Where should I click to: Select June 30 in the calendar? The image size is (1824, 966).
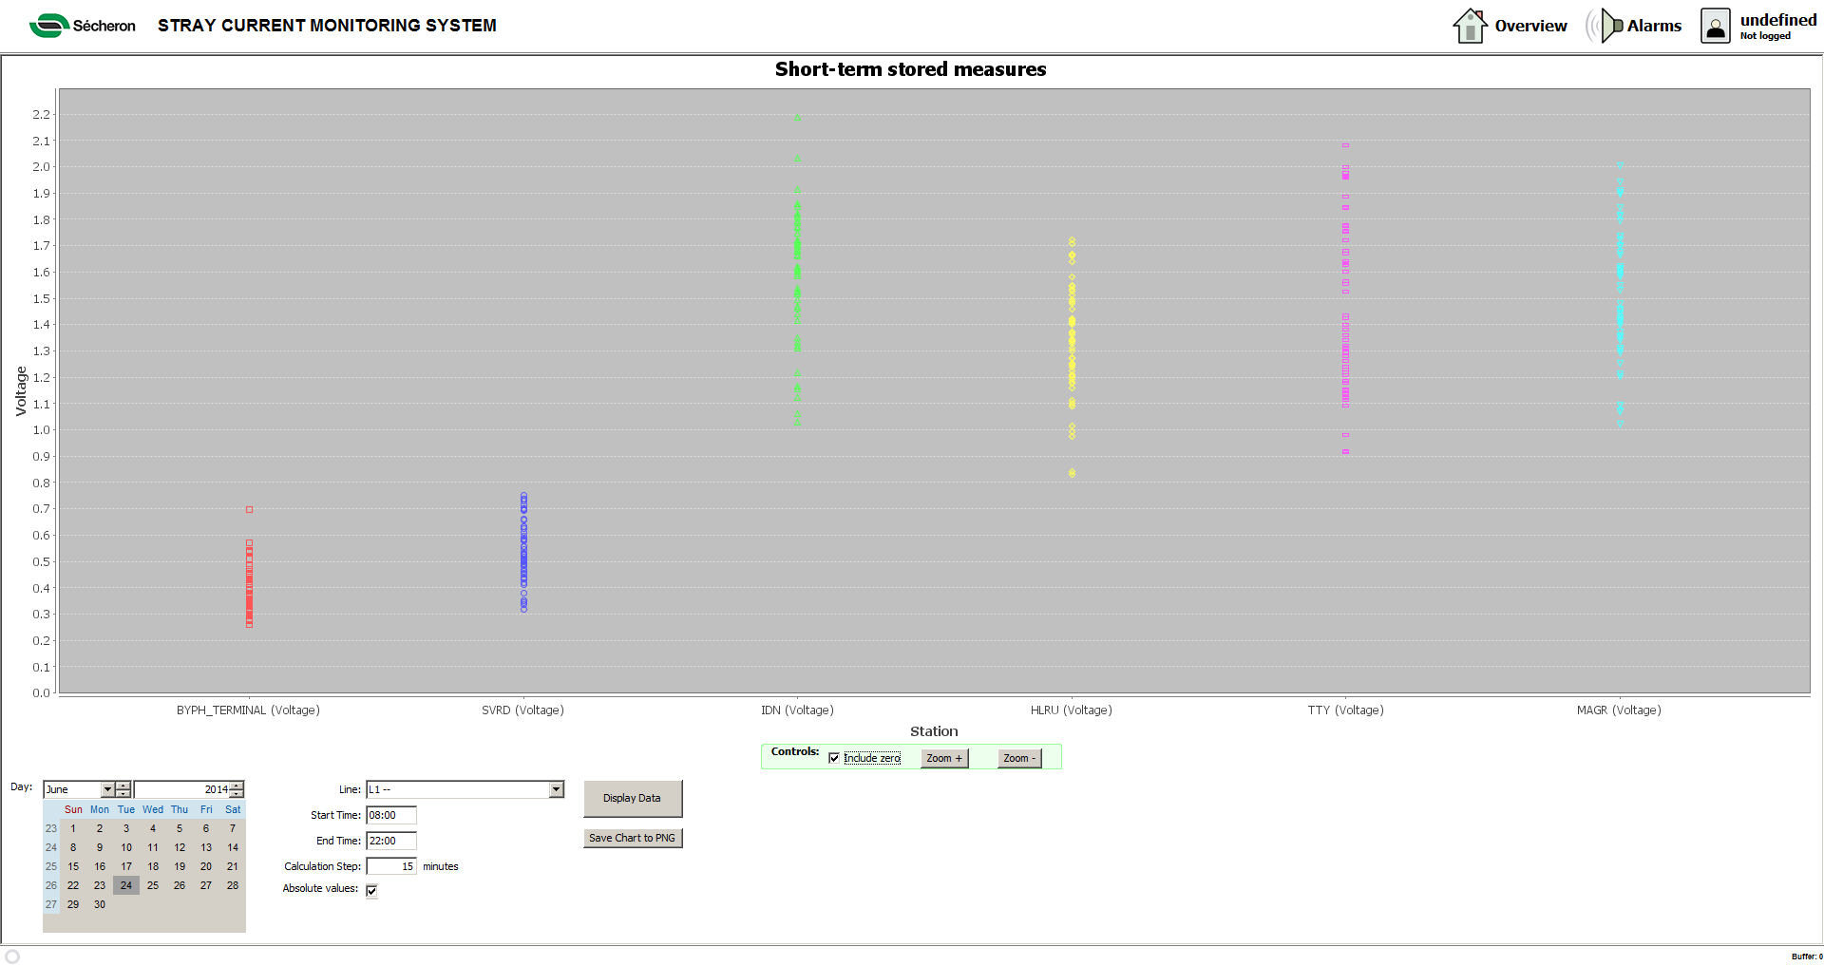[100, 904]
